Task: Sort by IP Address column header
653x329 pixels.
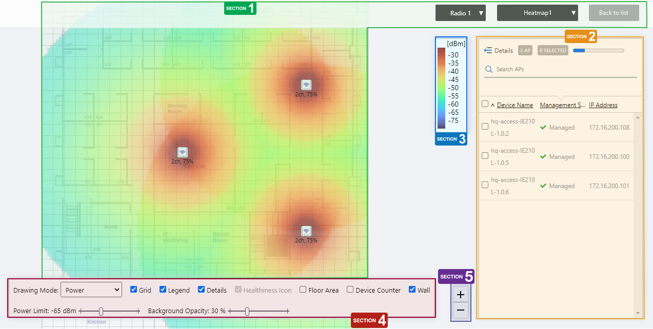Action: point(603,105)
